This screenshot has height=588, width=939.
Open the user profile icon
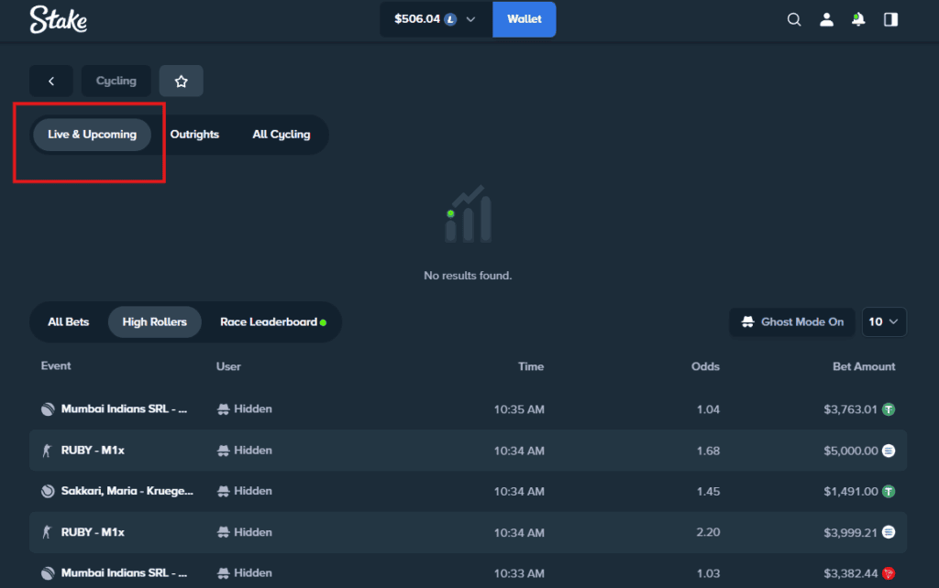click(826, 18)
